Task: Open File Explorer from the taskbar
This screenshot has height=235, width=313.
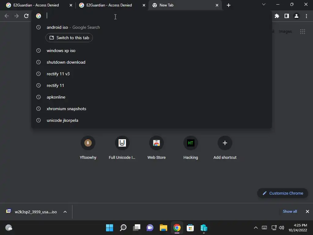Action: 164,228
